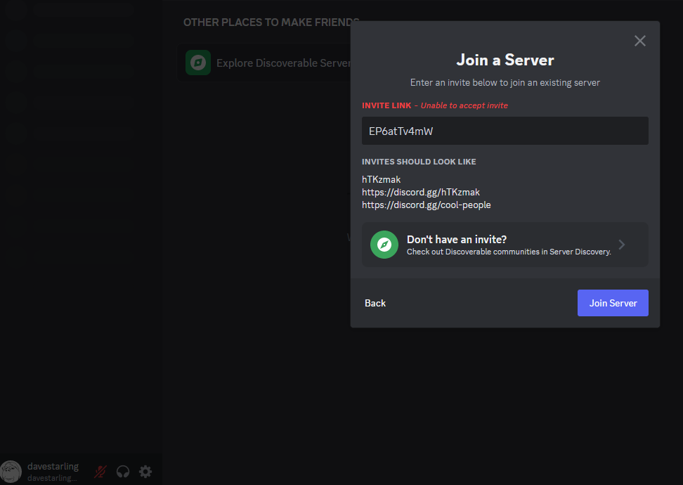Screen dimensions: 683x485
Task: Go Back from the Join a Server dialog
Action: (x=375, y=303)
